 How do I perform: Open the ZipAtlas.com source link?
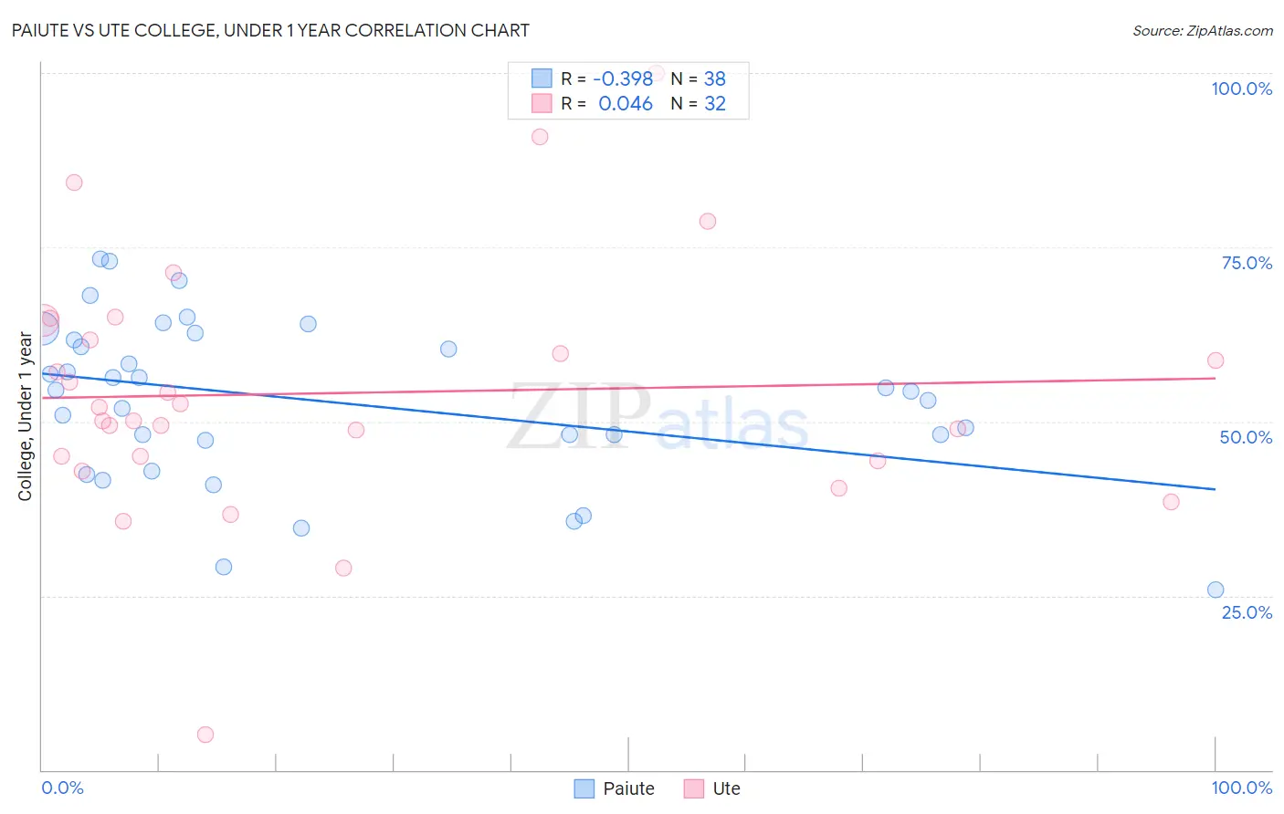(x=1203, y=30)
